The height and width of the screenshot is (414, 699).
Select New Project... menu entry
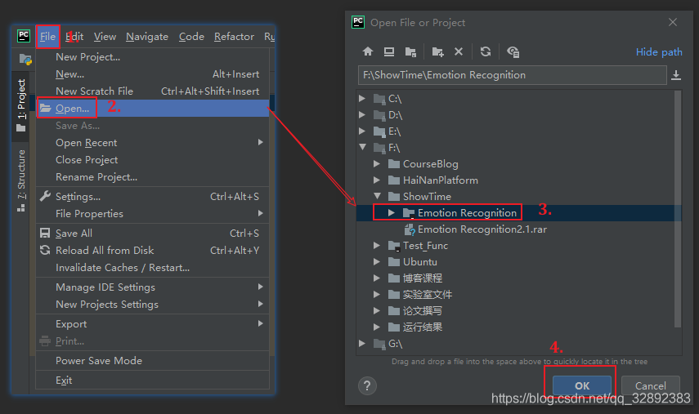(x=152, y=57)
